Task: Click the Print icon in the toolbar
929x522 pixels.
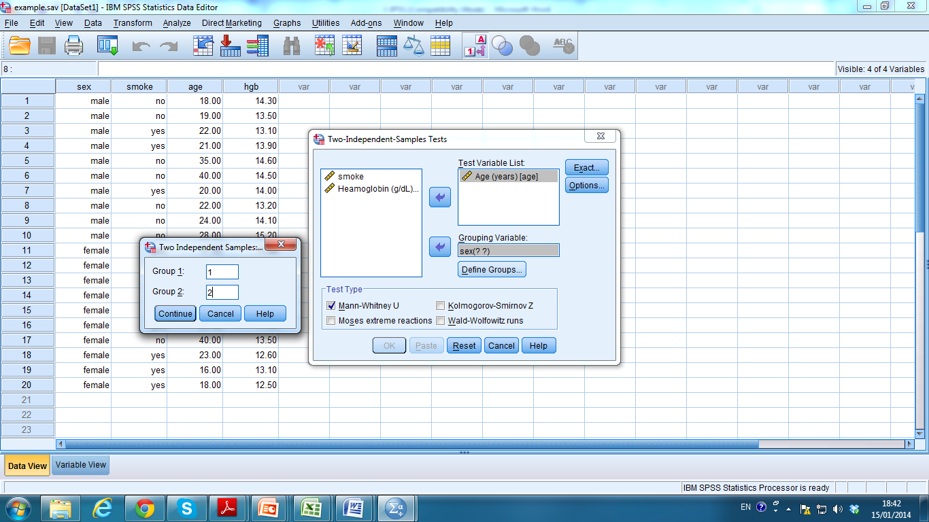Action: click(73, 46)
